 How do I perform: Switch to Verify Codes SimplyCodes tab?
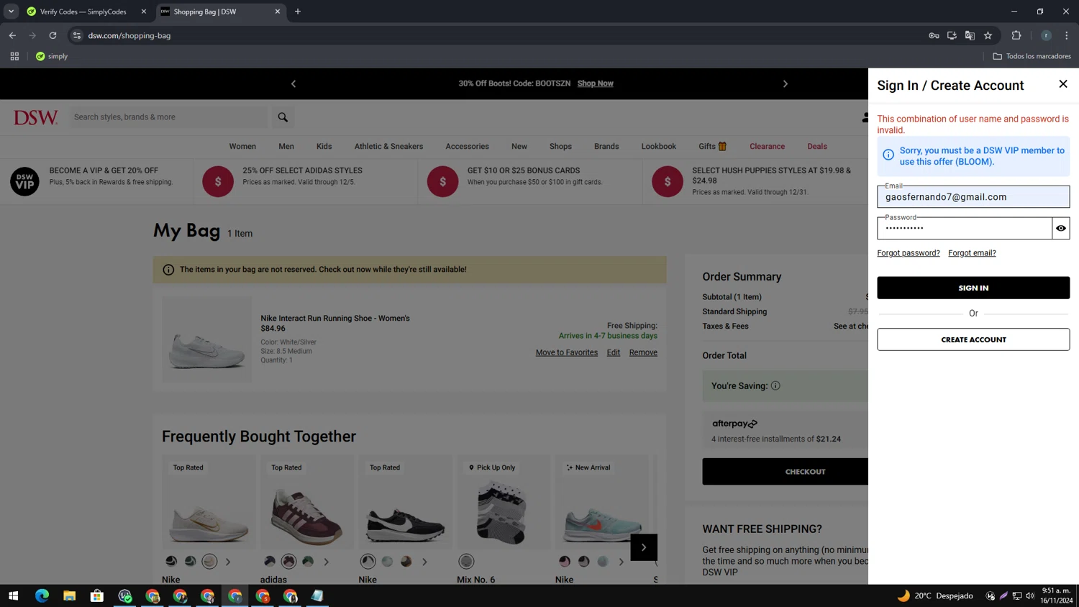click(83, 12)
